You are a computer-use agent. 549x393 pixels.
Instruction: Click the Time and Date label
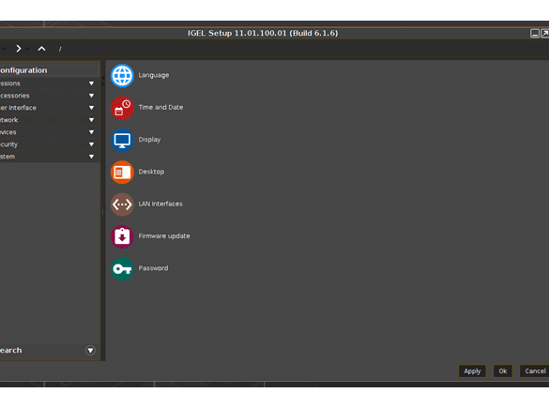pos(160,108)
